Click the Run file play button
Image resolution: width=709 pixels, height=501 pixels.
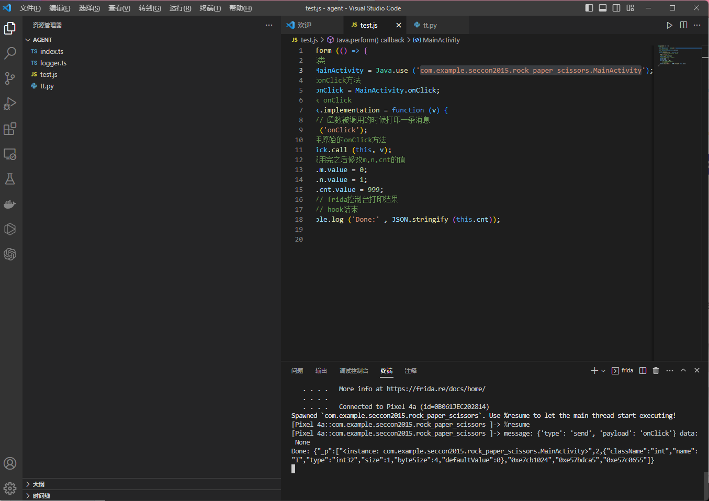[x=669, y=25]
